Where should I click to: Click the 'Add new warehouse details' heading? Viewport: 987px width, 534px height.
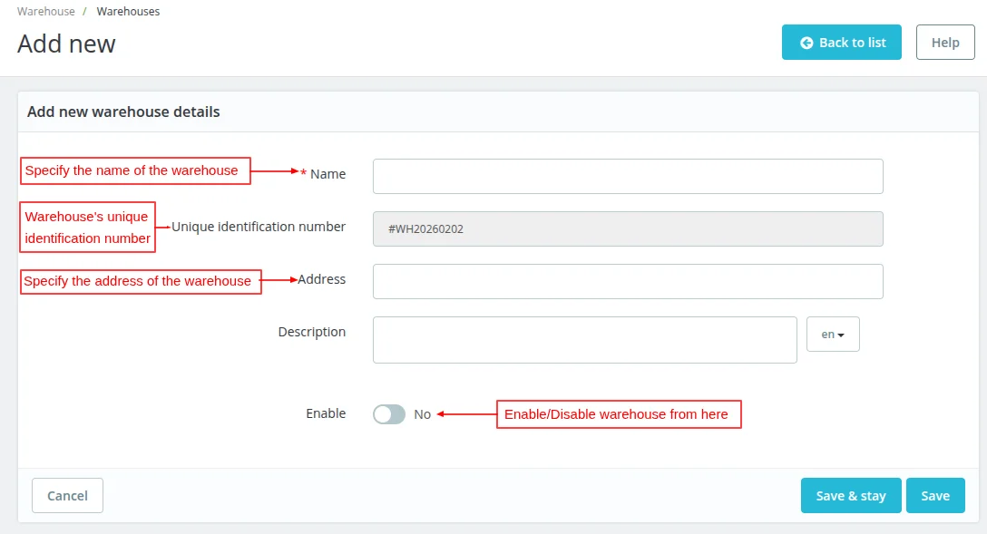(123, 112)
